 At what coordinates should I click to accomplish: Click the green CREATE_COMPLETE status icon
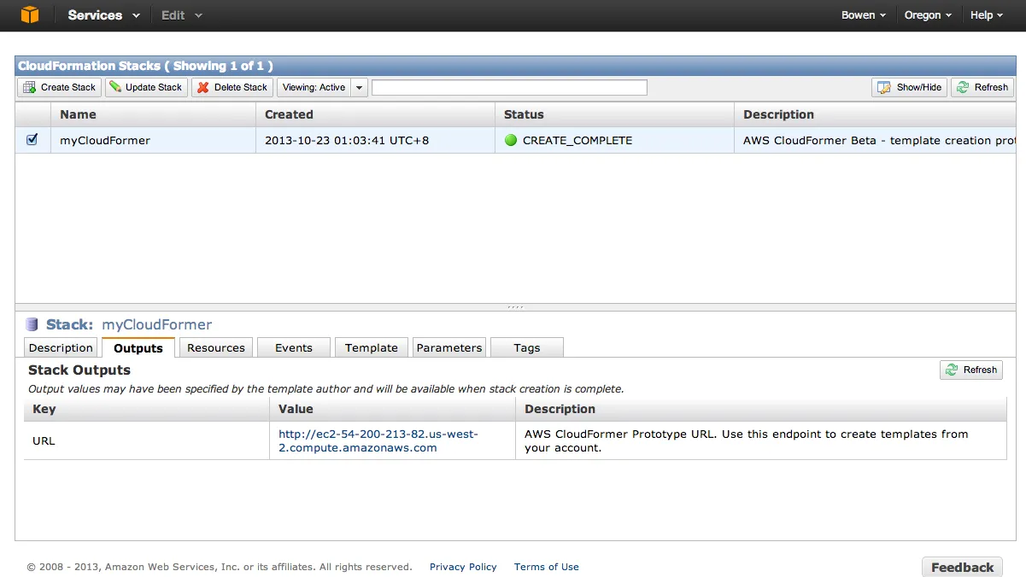click(511, 140)
